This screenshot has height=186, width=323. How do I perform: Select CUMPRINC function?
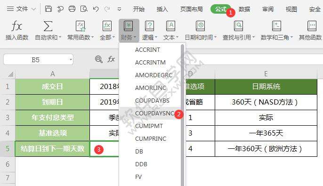point(150,139)
